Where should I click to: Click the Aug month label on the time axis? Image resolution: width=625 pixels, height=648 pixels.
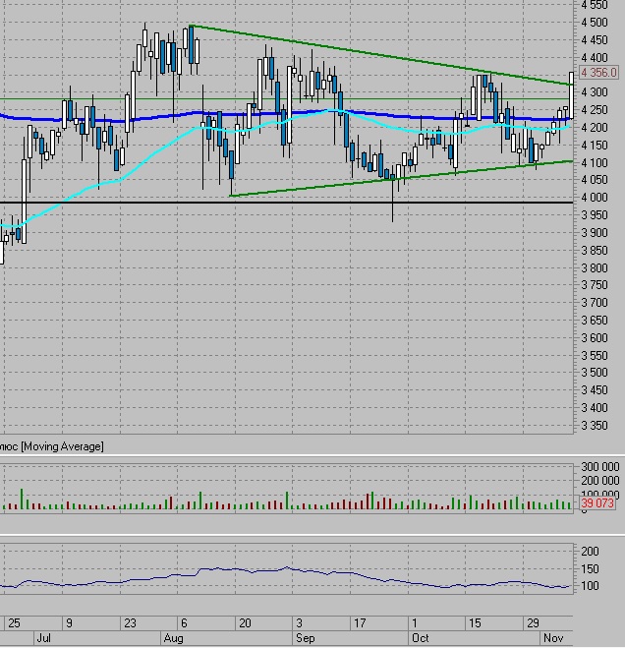click(x=171, y=638)
